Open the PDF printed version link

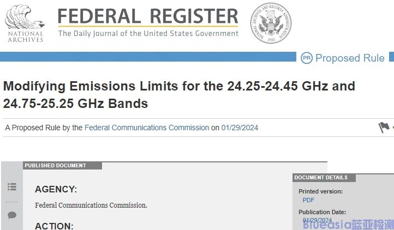point(308,200)
